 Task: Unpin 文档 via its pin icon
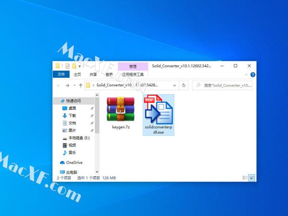92,123
